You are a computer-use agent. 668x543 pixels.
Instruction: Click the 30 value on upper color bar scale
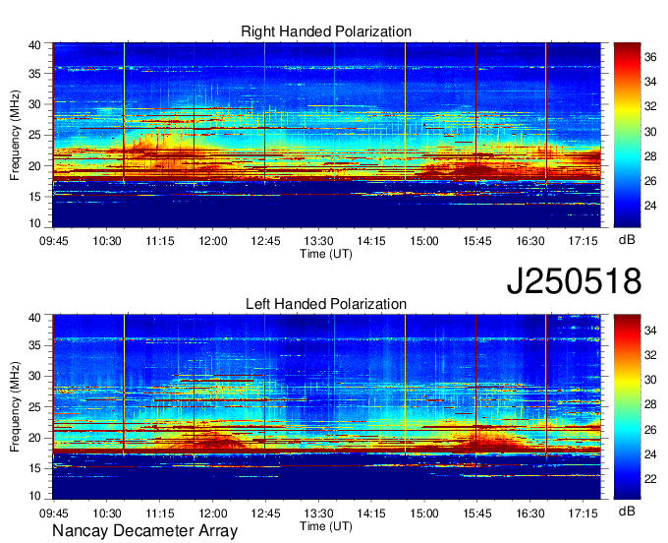[x=650, y=132]
